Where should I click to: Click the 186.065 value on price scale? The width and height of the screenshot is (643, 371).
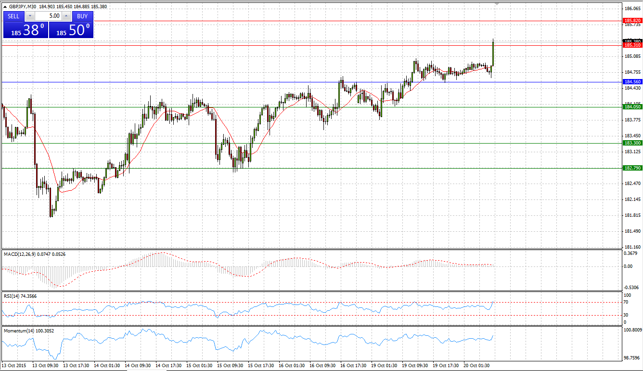632,9
